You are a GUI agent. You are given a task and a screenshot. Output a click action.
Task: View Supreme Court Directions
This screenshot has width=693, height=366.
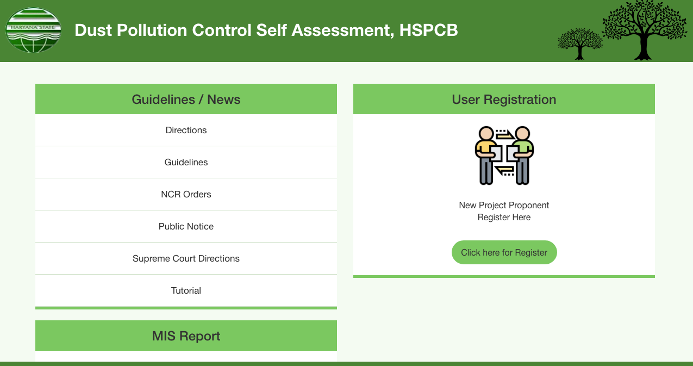(x=186, y=258)
